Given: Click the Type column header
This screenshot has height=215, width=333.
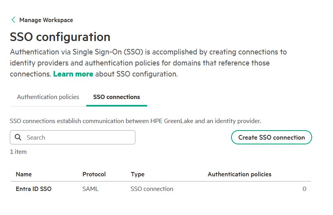Looking at the screenshot, I should click(137, 174).
